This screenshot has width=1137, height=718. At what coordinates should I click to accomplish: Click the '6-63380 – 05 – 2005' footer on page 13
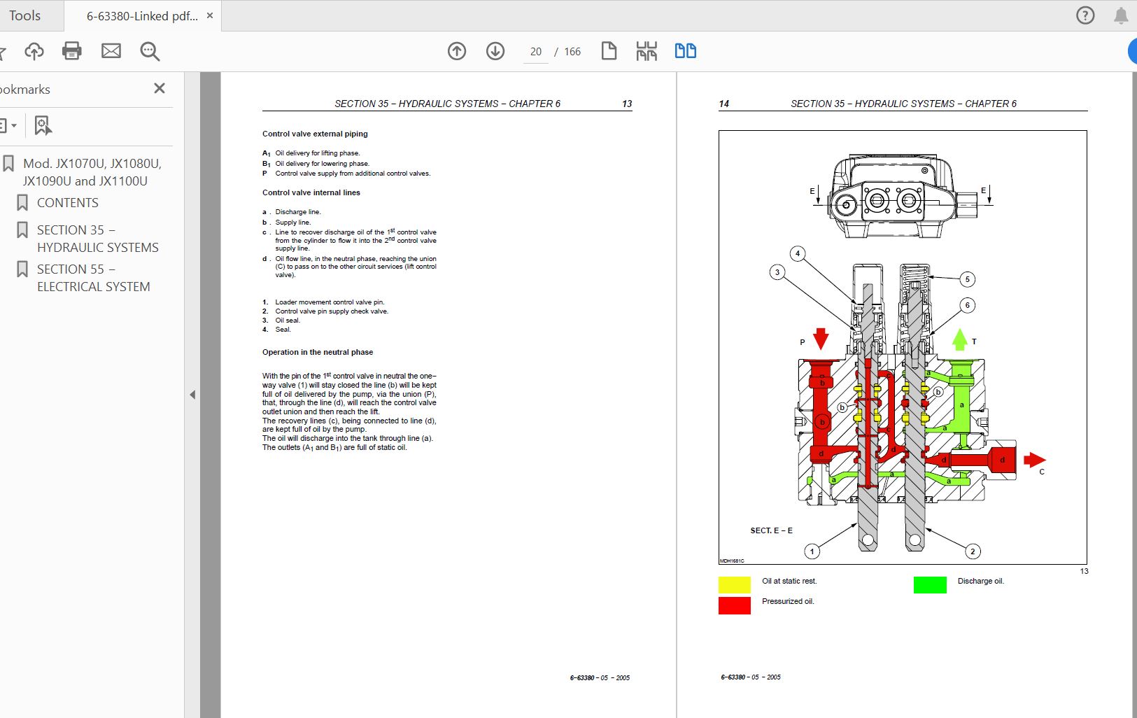600,677
